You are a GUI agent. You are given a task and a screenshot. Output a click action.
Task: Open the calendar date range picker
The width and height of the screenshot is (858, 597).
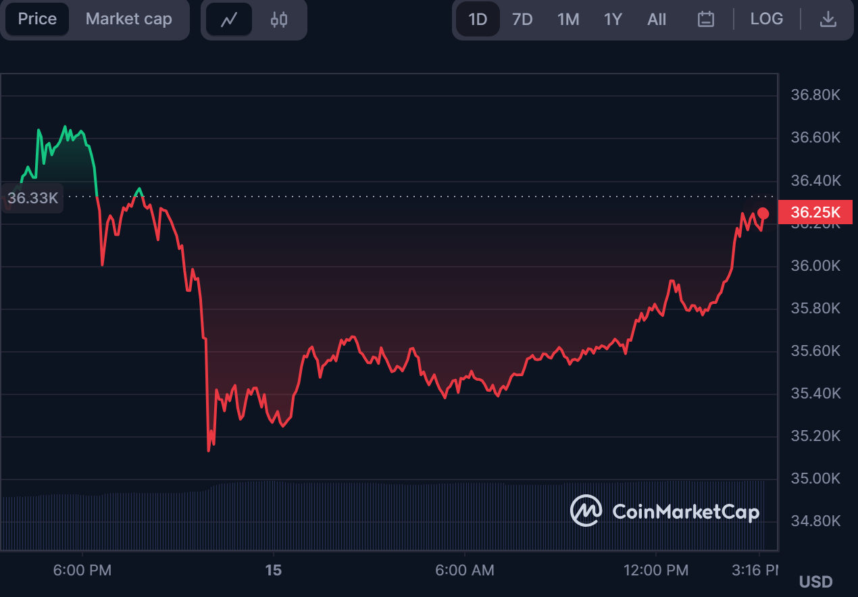click(706, 20)
